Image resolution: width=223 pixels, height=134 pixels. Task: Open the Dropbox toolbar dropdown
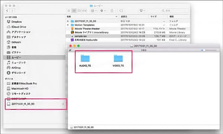tap(142, 11)
